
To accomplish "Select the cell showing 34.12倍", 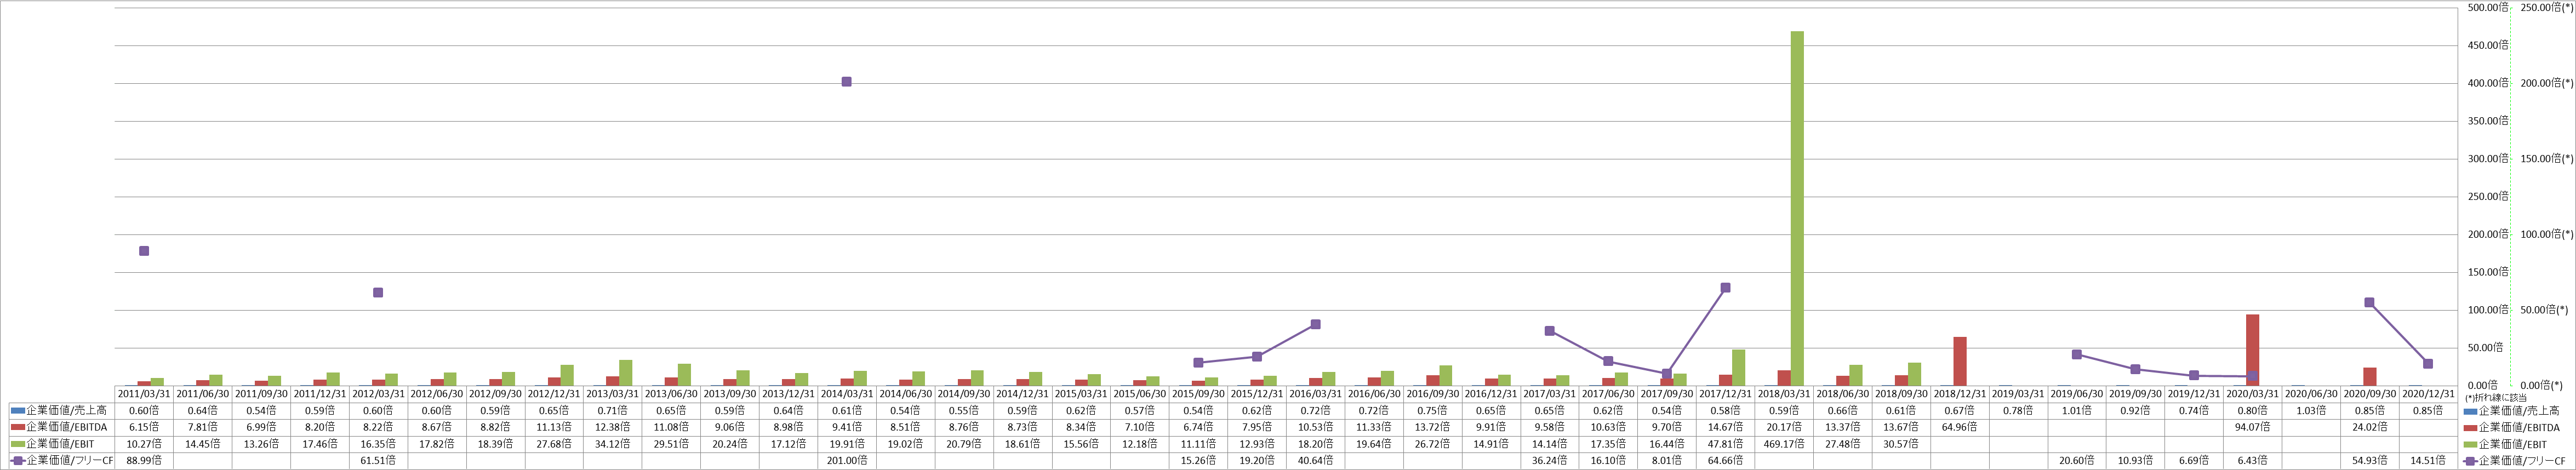I will (612, 444).
